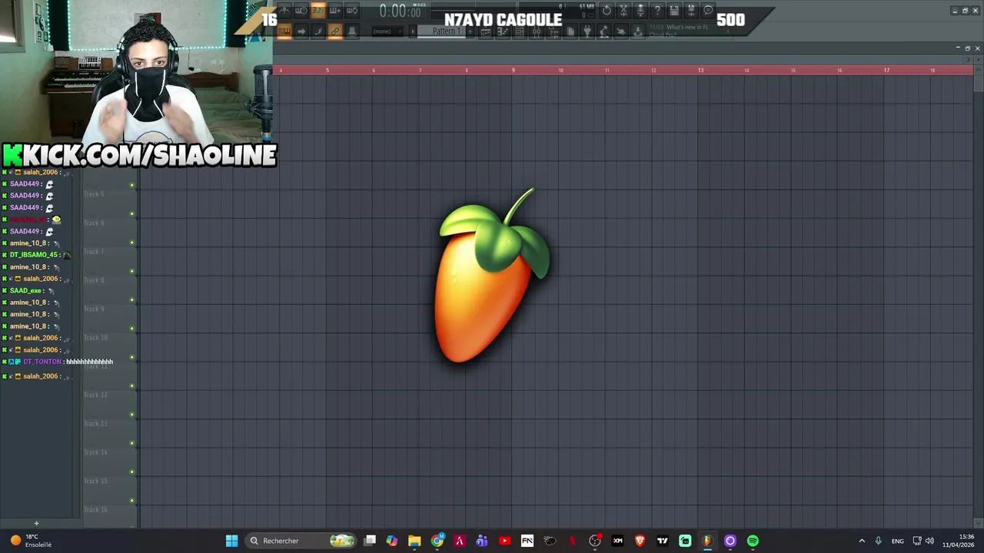The image size is (984, 553).
Task: Open the audio editor scissors-like icon
Action: pos(623,10)
